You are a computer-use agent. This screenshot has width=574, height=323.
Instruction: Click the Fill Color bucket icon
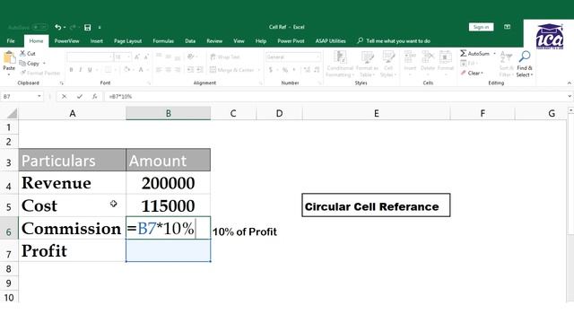(x=126, y=70)
